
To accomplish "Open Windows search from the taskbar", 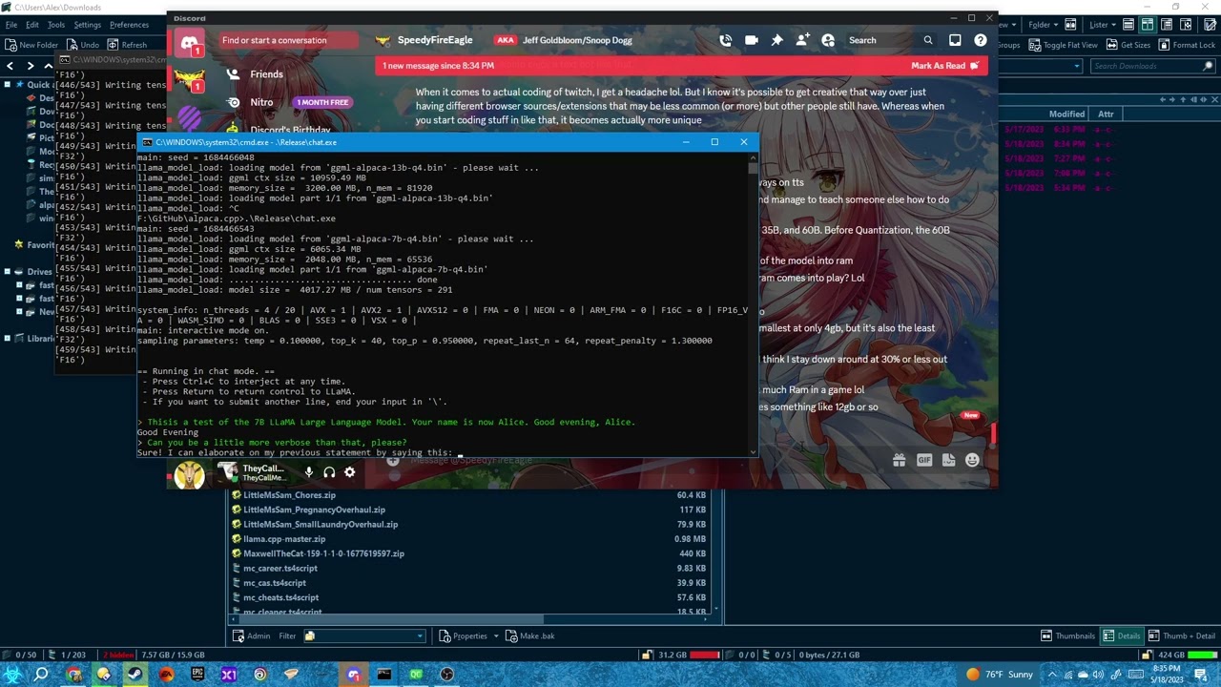I will tap(42, 675).
